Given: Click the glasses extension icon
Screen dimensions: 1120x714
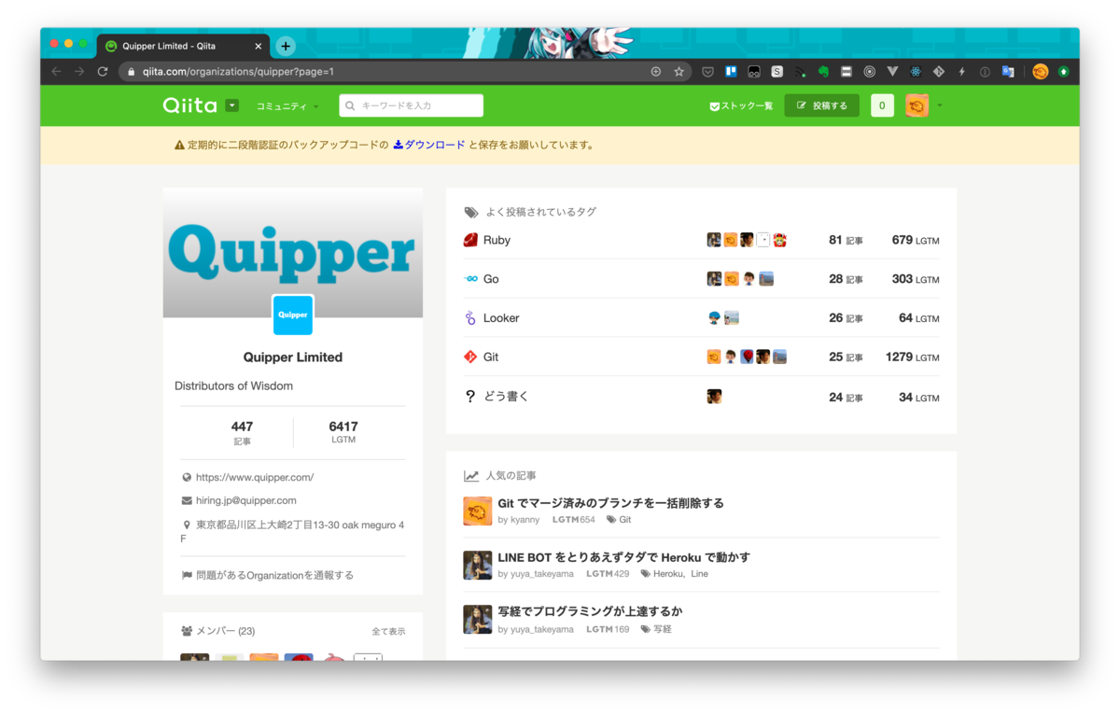Looking at the screenshot, I should (754, 71).
